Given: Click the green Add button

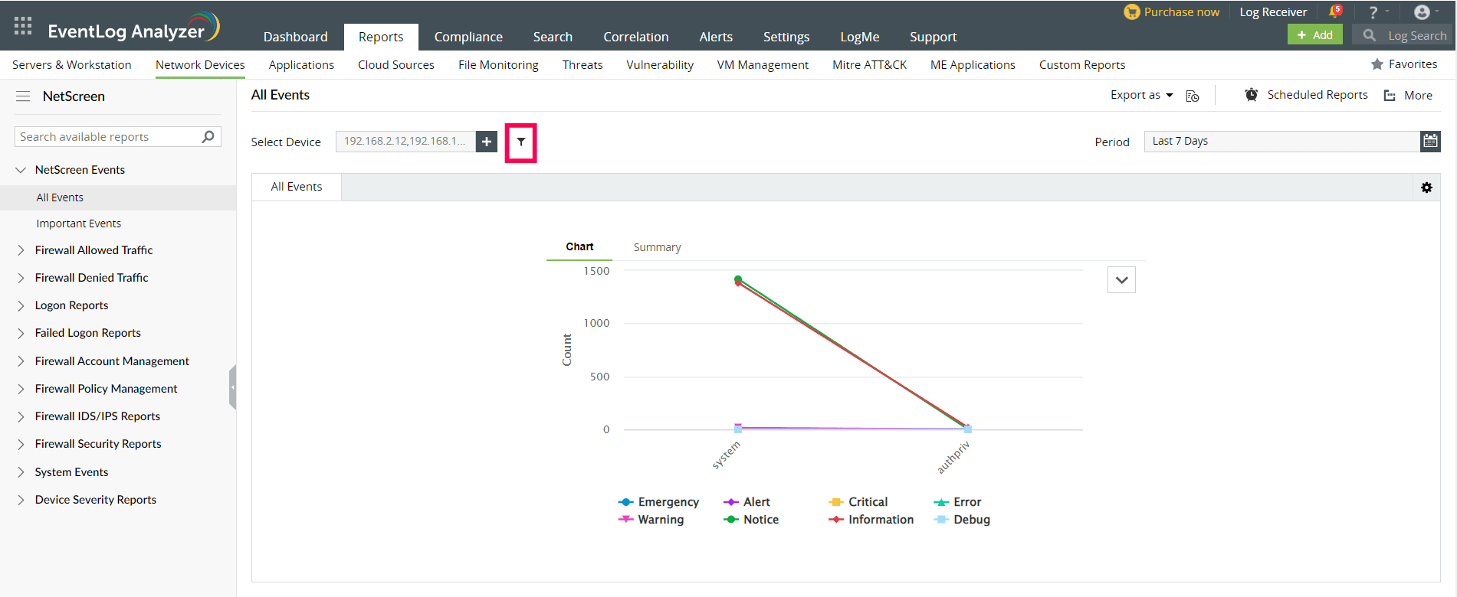Looking at the screenshot, I should click(x=1315, y=35).
